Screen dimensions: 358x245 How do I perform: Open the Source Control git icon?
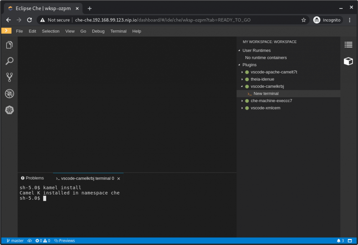point(9,77)
